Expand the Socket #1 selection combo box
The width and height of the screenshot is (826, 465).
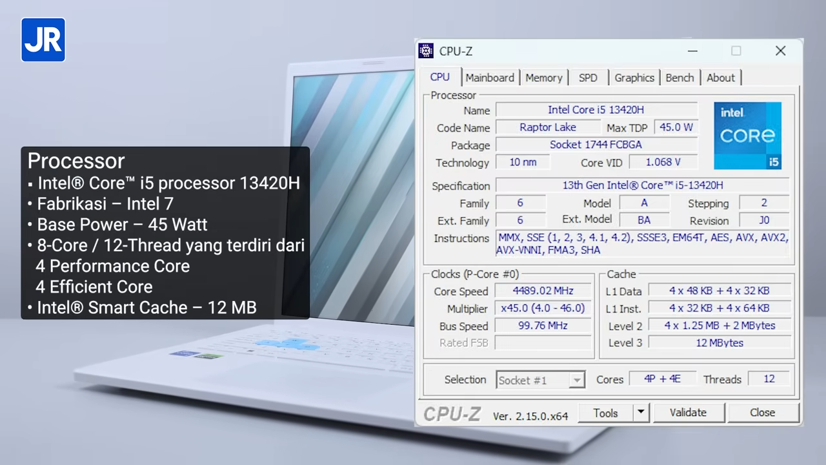(577, 380)
